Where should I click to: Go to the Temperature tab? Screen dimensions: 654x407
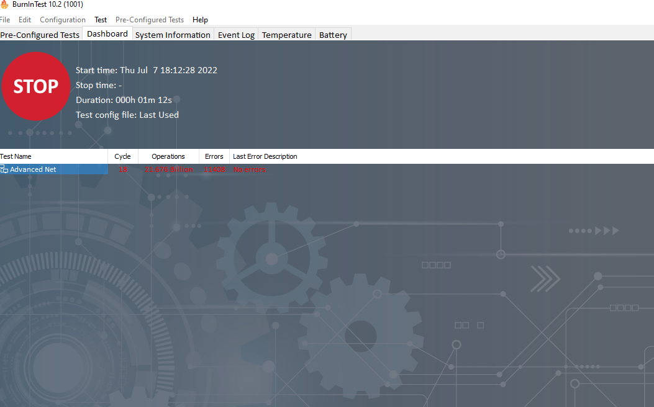[x=286, y=35]
